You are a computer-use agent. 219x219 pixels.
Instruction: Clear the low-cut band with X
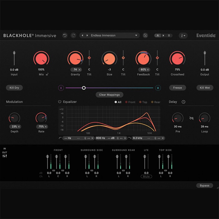[92, 138]
